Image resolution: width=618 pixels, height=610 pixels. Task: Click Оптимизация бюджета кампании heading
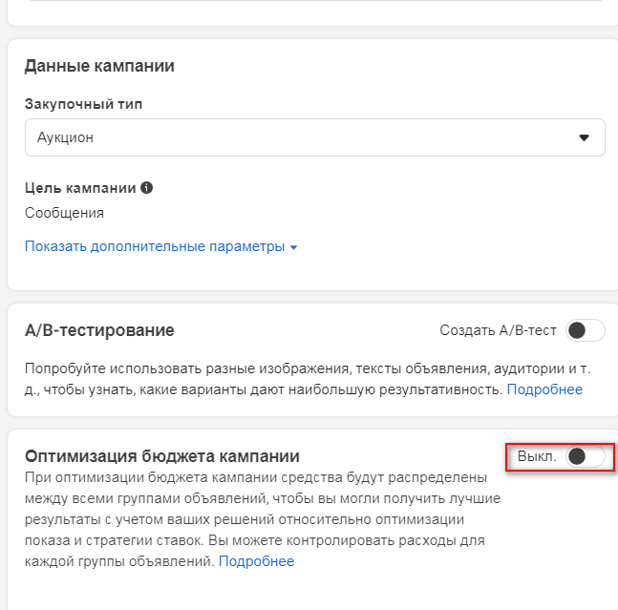click(162, 456)
